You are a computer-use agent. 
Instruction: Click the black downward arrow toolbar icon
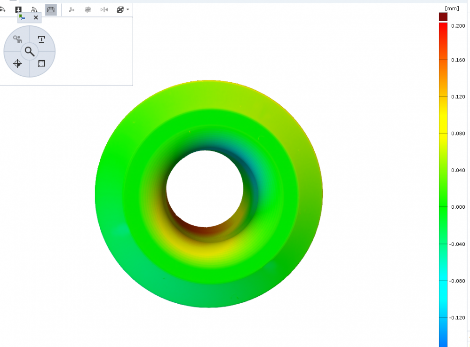18,9
